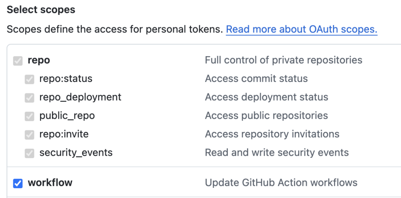This screenshot has width=401, height=198.
Task: Toggle the repo_deployment checkbox
Action: [30, 98]
